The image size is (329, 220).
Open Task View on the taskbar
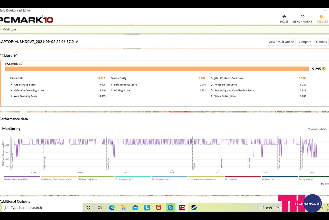point(100,208)
